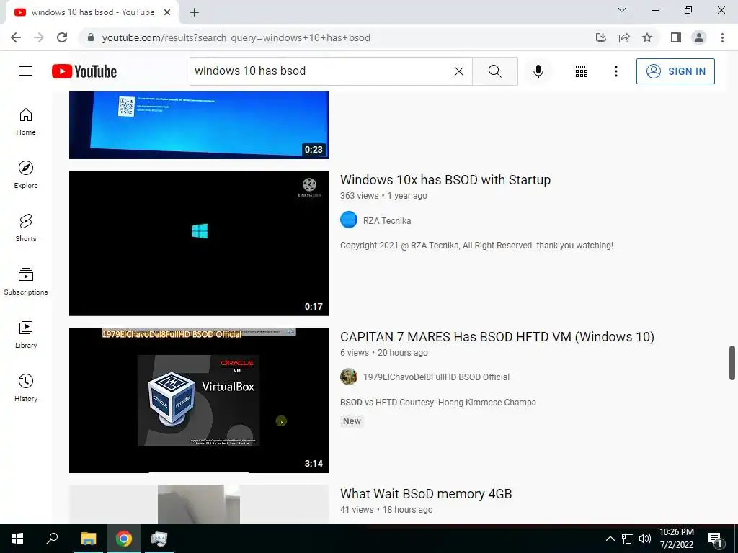Show hidden tray icons chevron
The image size is (738, 553).
click(610, 539)
